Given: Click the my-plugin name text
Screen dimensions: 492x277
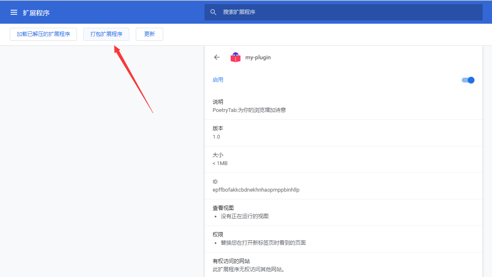Looking at the screenshot, I should (258, 58).
